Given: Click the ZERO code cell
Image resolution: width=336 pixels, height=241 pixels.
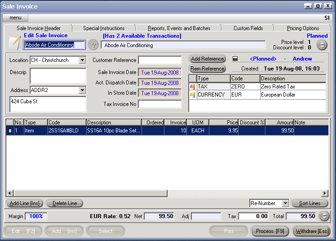Looking at the screenshot, I should coord(245,87).
